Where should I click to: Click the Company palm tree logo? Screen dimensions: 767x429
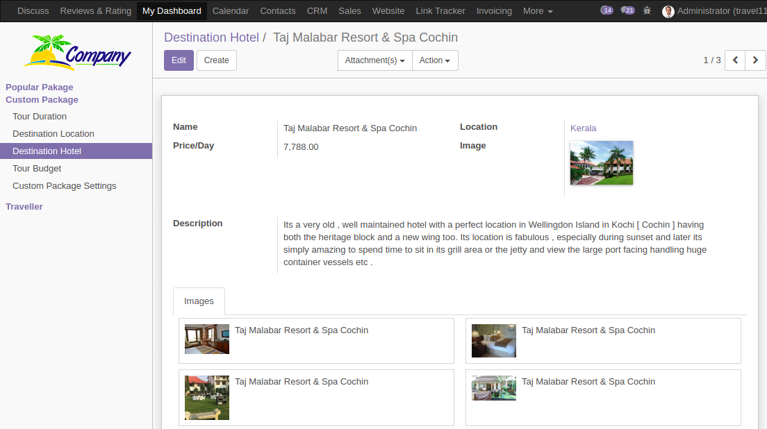pos(77,53)
